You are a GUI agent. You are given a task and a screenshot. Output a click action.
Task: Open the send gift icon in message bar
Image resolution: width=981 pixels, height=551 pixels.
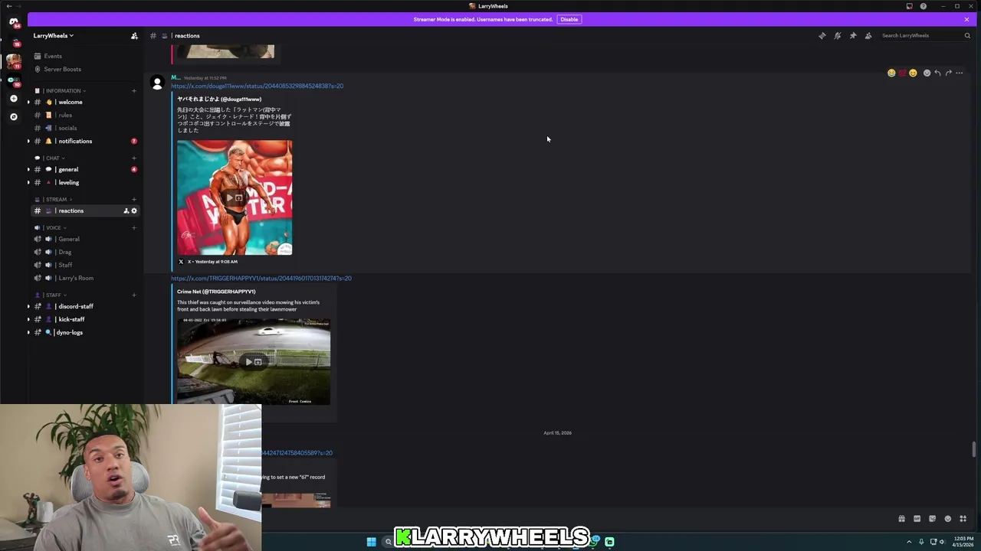coord(901,519)
